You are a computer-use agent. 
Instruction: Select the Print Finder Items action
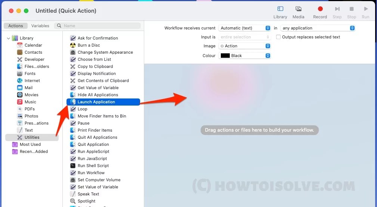click(x=95, y=130)
